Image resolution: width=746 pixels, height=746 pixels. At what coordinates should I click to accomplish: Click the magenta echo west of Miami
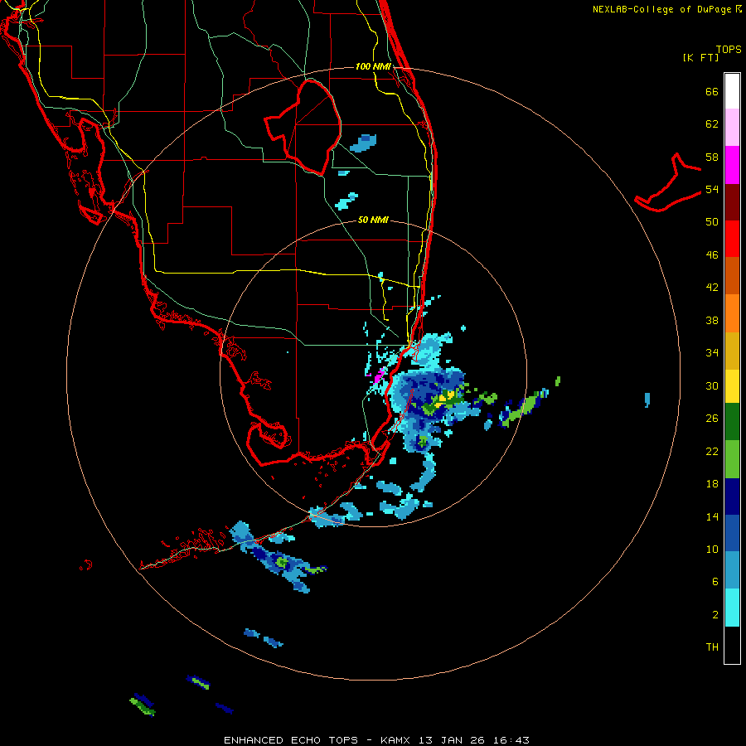click(379, 375)
